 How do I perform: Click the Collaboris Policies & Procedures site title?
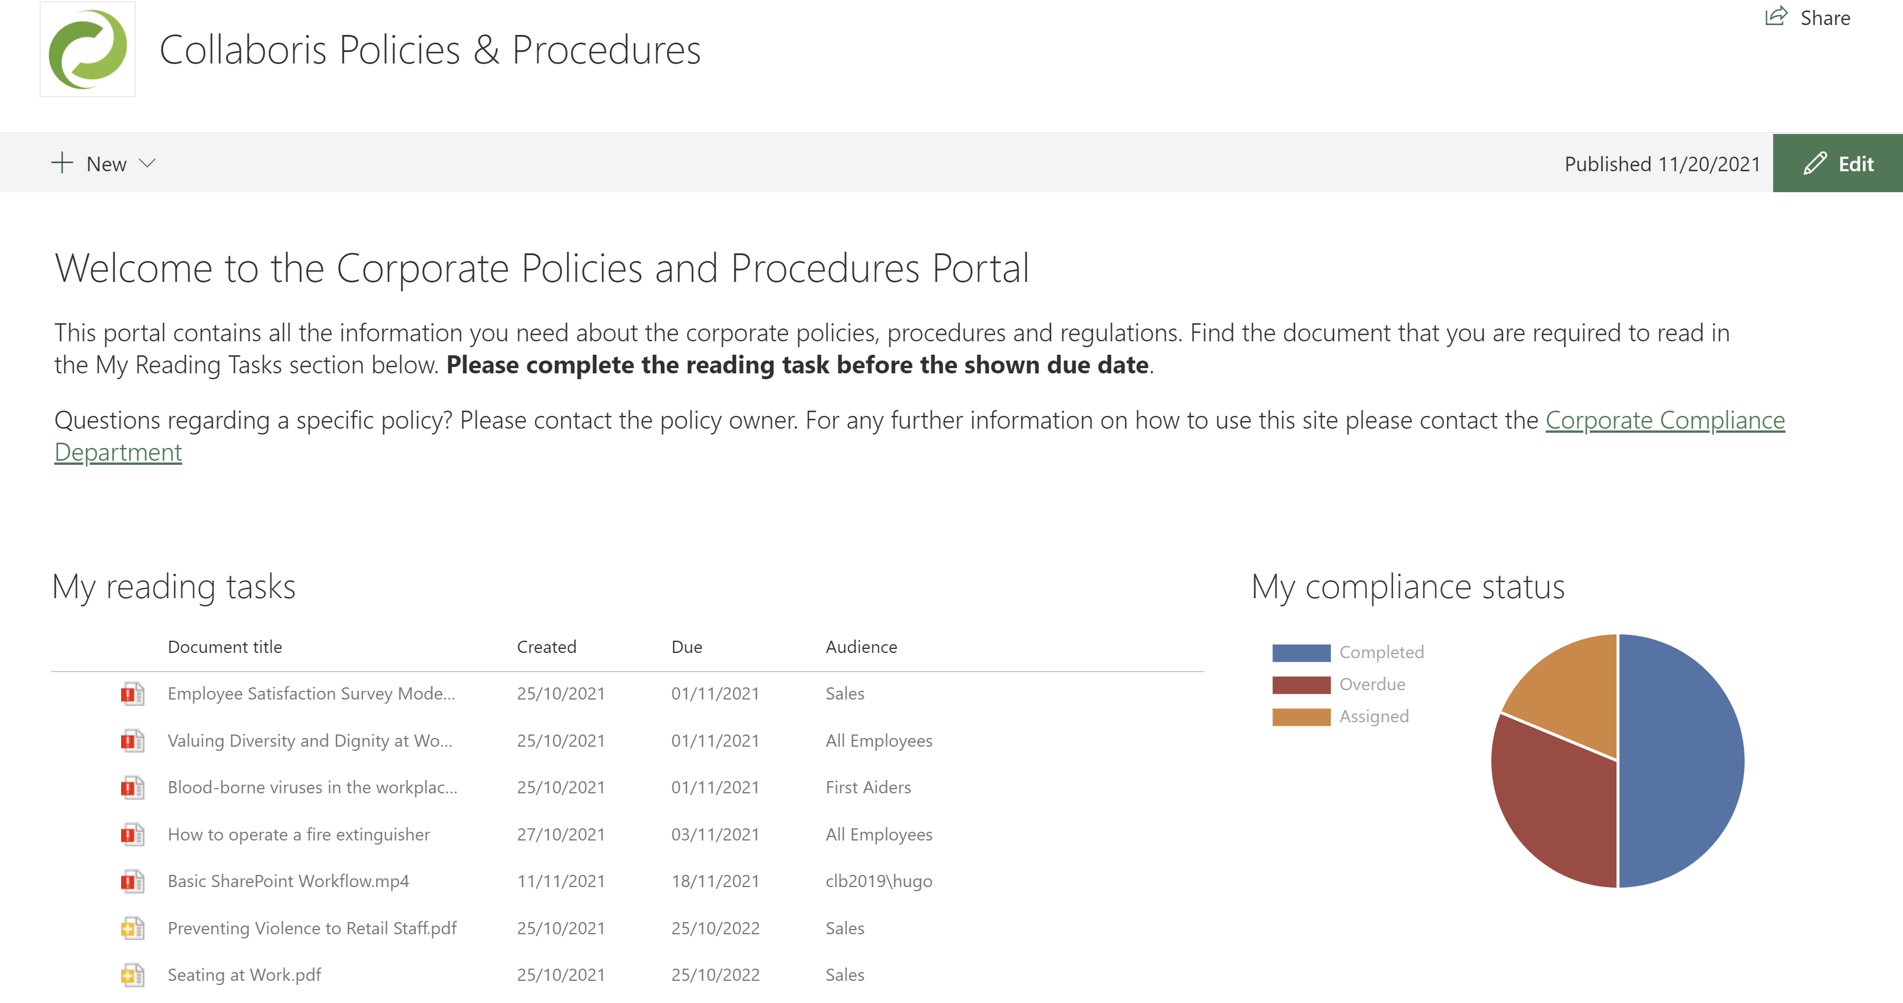429,50
